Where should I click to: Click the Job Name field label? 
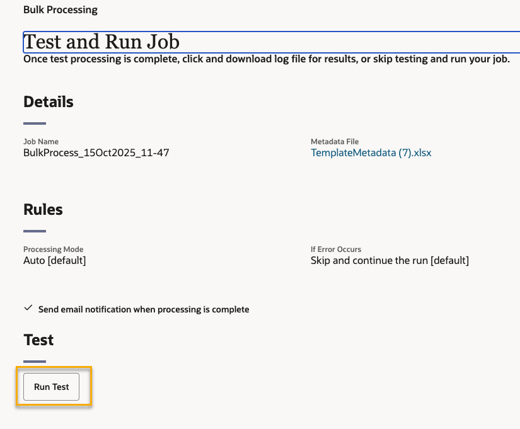41,142
